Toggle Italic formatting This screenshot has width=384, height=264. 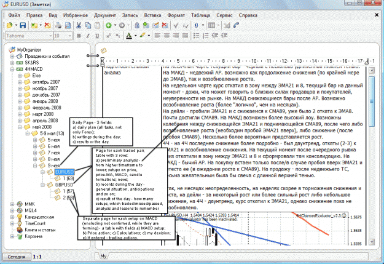[x=88, y=36]
